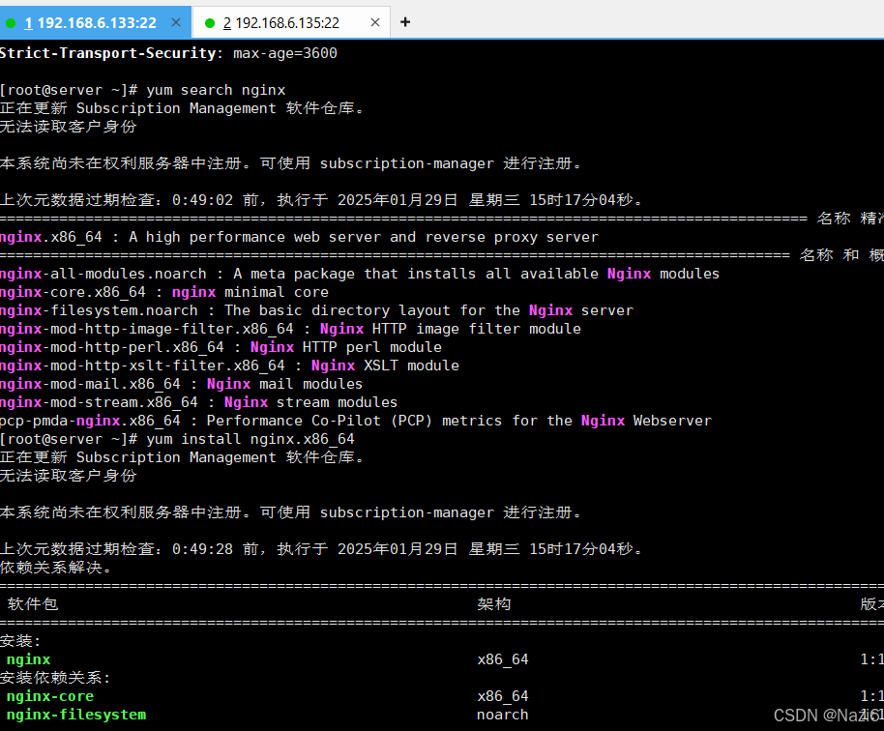Click '安装:' section label
Viewport: 884px width, 731px height.
(20, 641)
